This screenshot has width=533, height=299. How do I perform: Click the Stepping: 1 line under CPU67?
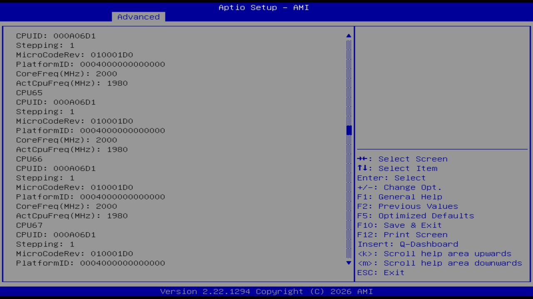tap(44, 244)
